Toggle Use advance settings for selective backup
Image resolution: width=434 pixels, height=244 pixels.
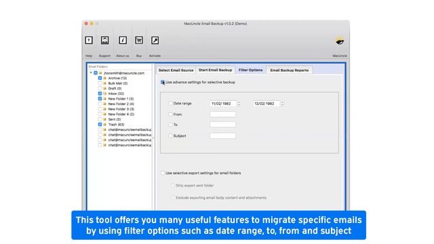pyautogui.click(x=163, y=82)
